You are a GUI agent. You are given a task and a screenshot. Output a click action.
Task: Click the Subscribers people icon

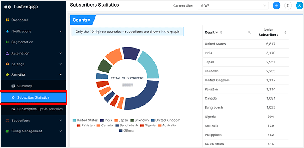[7, 121]
